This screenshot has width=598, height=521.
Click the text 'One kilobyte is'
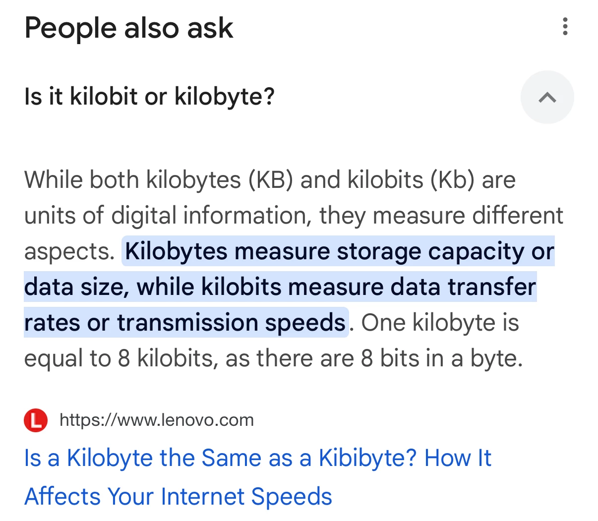click(x=440, y=323)
